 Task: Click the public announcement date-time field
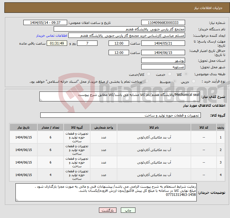point(45,22)
